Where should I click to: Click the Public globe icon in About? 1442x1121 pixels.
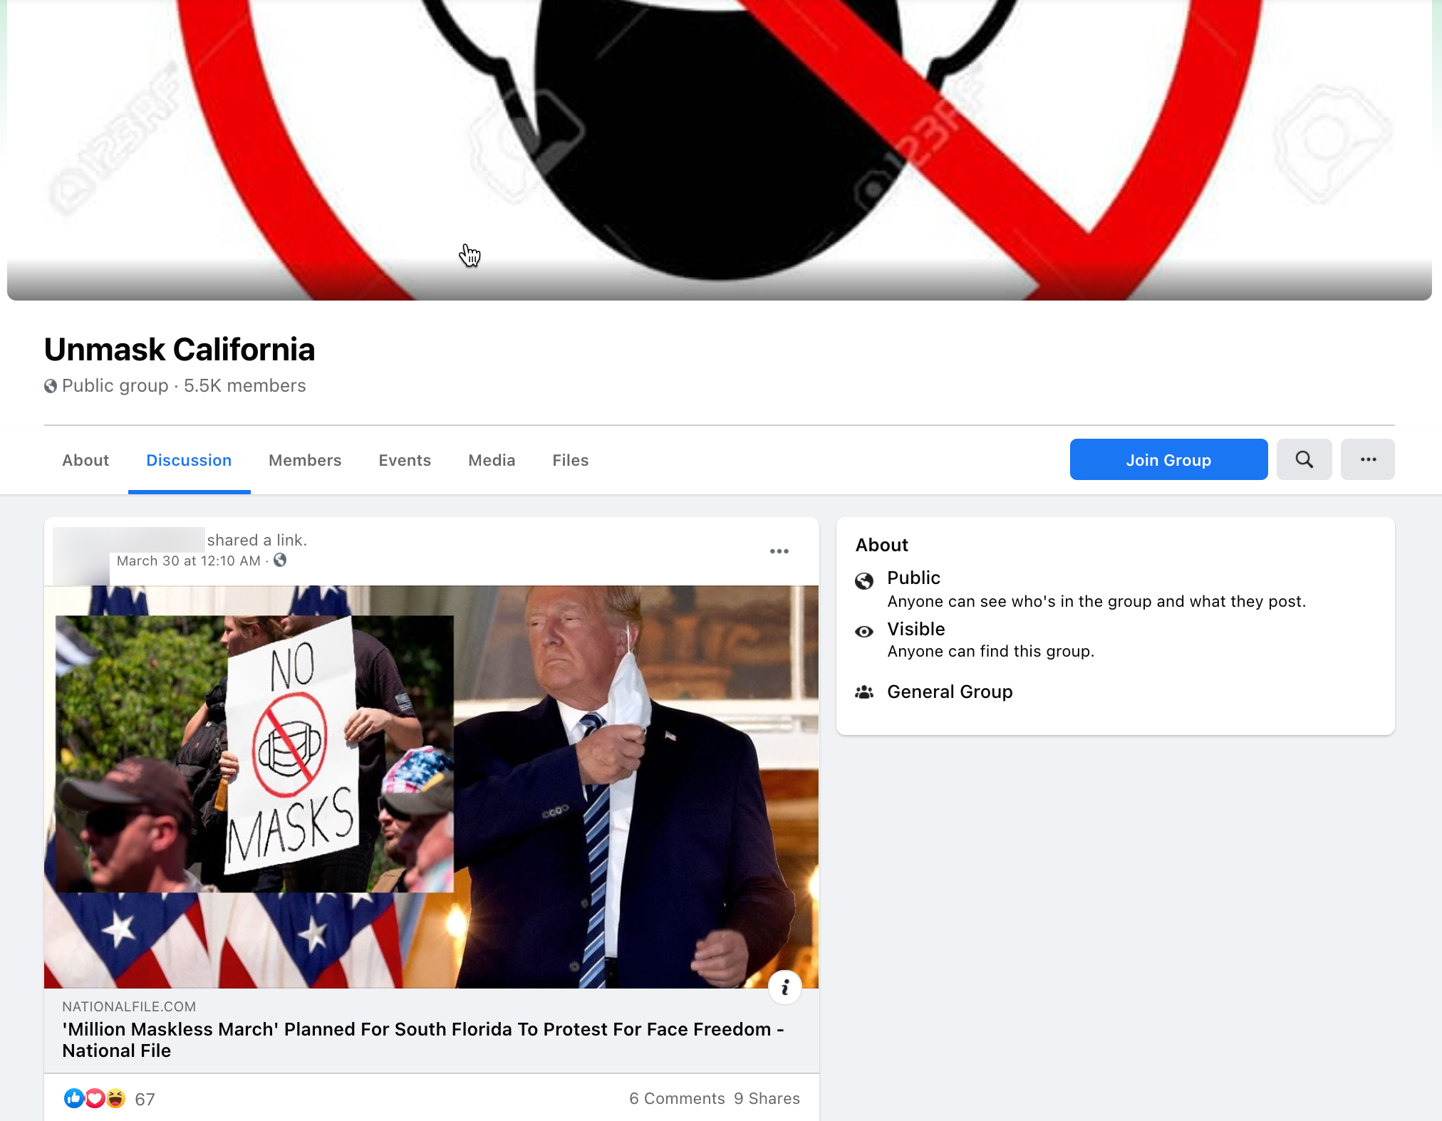(x=864, y=581)
